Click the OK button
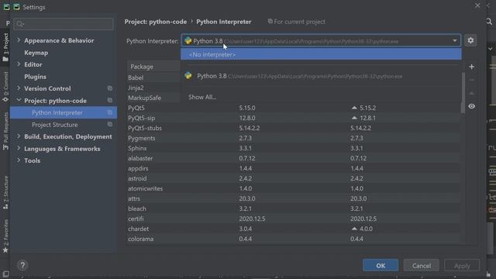496x279 pixels. click(381, 265)
